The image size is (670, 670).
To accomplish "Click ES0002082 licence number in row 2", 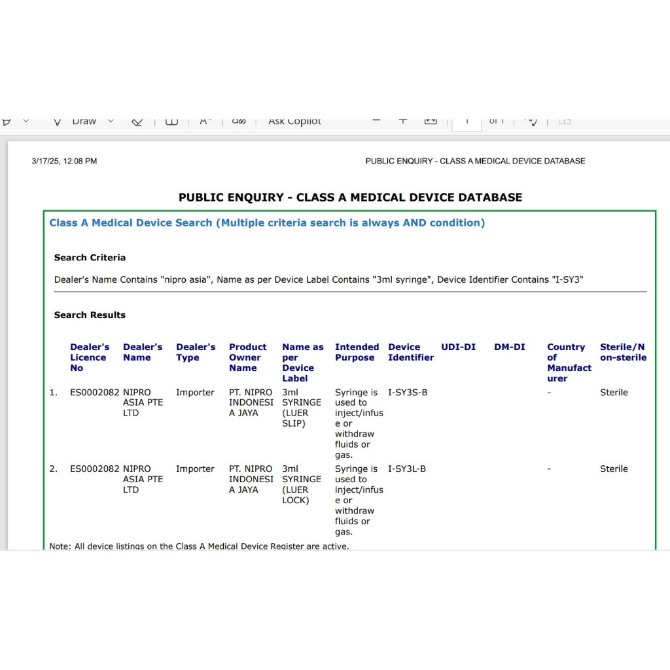I will 95,469.
